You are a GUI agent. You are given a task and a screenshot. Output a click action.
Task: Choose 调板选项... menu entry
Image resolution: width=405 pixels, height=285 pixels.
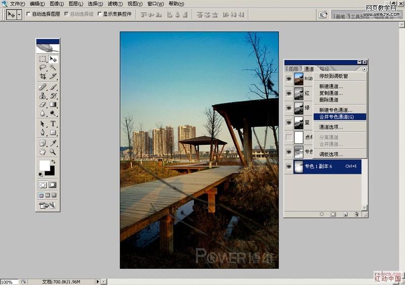tap(340, 154)
